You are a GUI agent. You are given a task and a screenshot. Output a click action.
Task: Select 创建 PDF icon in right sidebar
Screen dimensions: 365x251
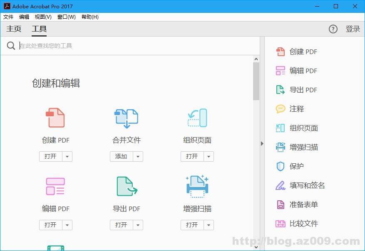[280, 52]
